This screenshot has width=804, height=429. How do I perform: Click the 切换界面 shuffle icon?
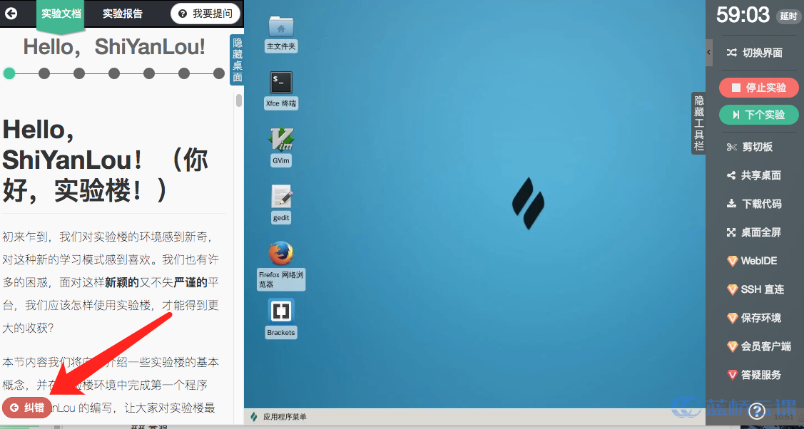pyautogui.click(x=732, y=52)
